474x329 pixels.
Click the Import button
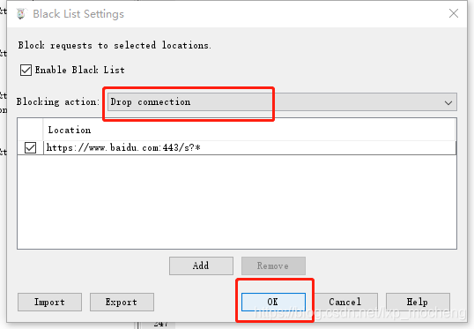[x=49, y=302]
